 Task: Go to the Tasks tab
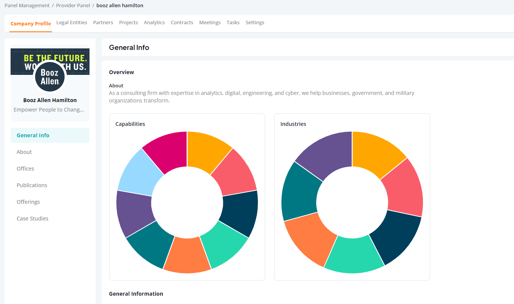(233, 23)
